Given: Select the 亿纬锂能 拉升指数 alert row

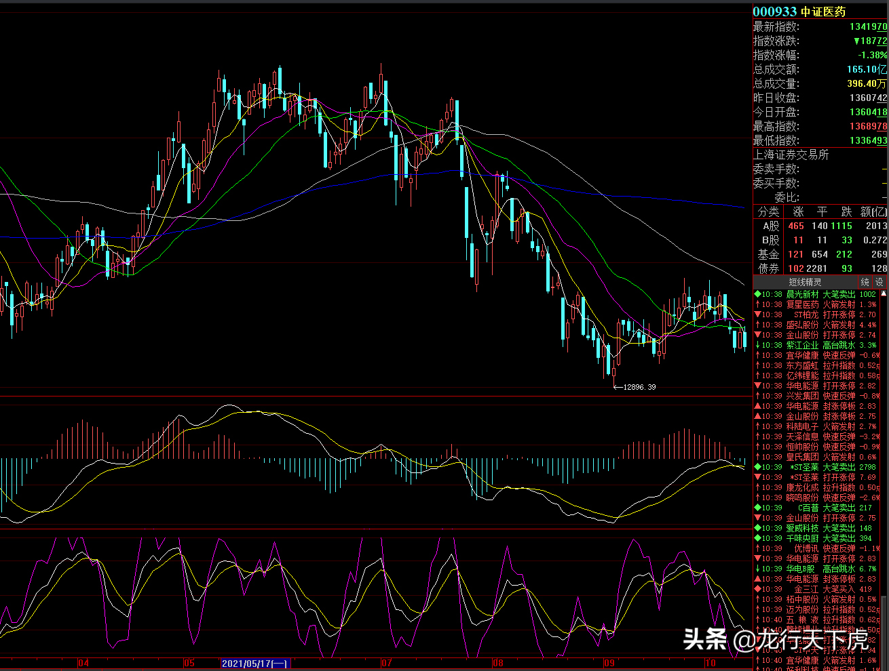Looking at the screenshot, I should point(816,375).
